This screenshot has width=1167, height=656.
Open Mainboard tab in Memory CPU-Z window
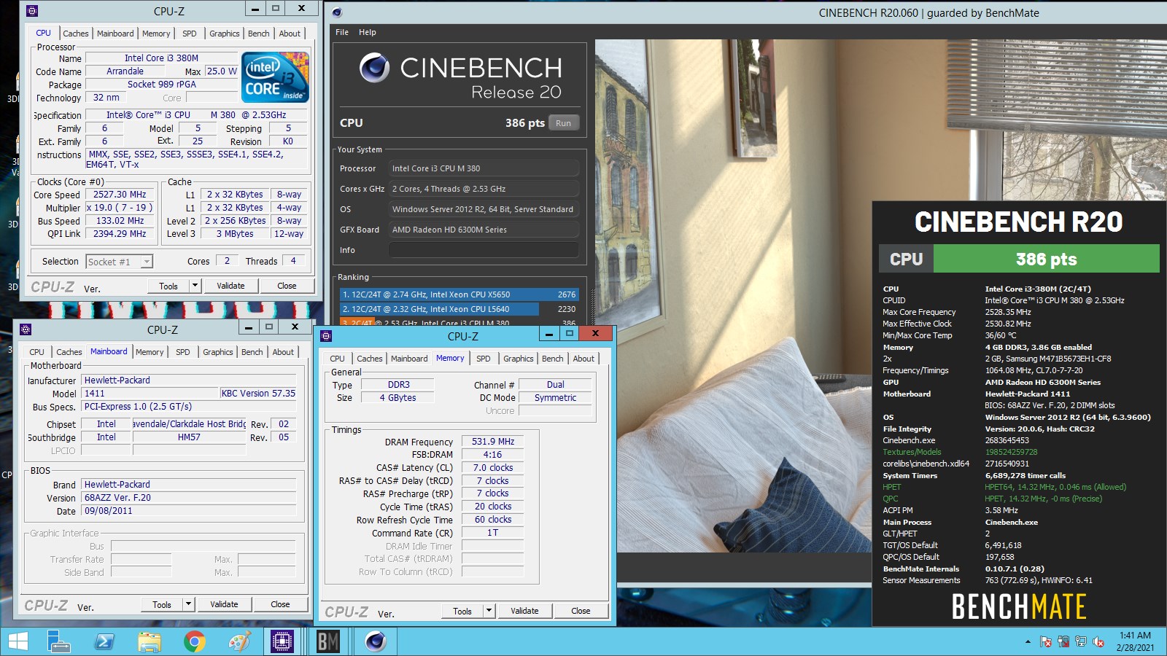coord(409,359)
